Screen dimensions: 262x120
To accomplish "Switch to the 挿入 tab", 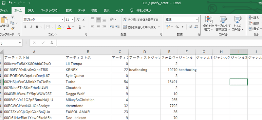I will pyautogui.click(x=31, y=10).
